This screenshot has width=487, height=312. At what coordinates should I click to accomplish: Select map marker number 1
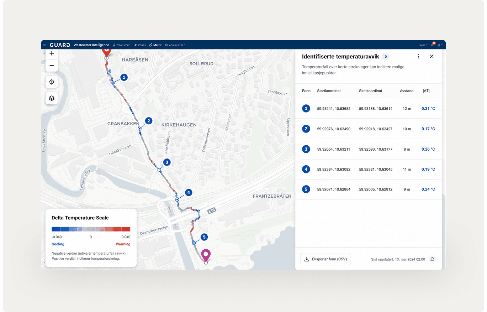124,77
